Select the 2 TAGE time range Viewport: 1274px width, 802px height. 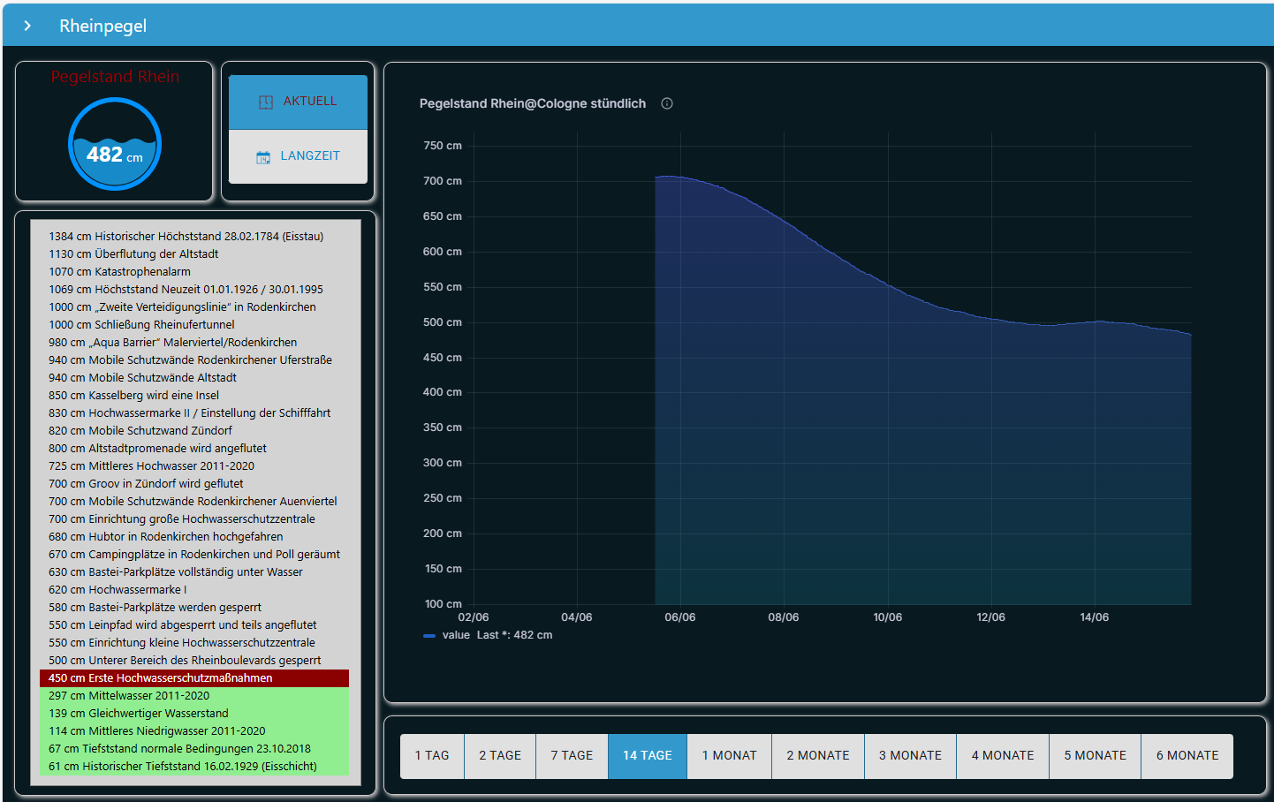(x=500, y=756)
